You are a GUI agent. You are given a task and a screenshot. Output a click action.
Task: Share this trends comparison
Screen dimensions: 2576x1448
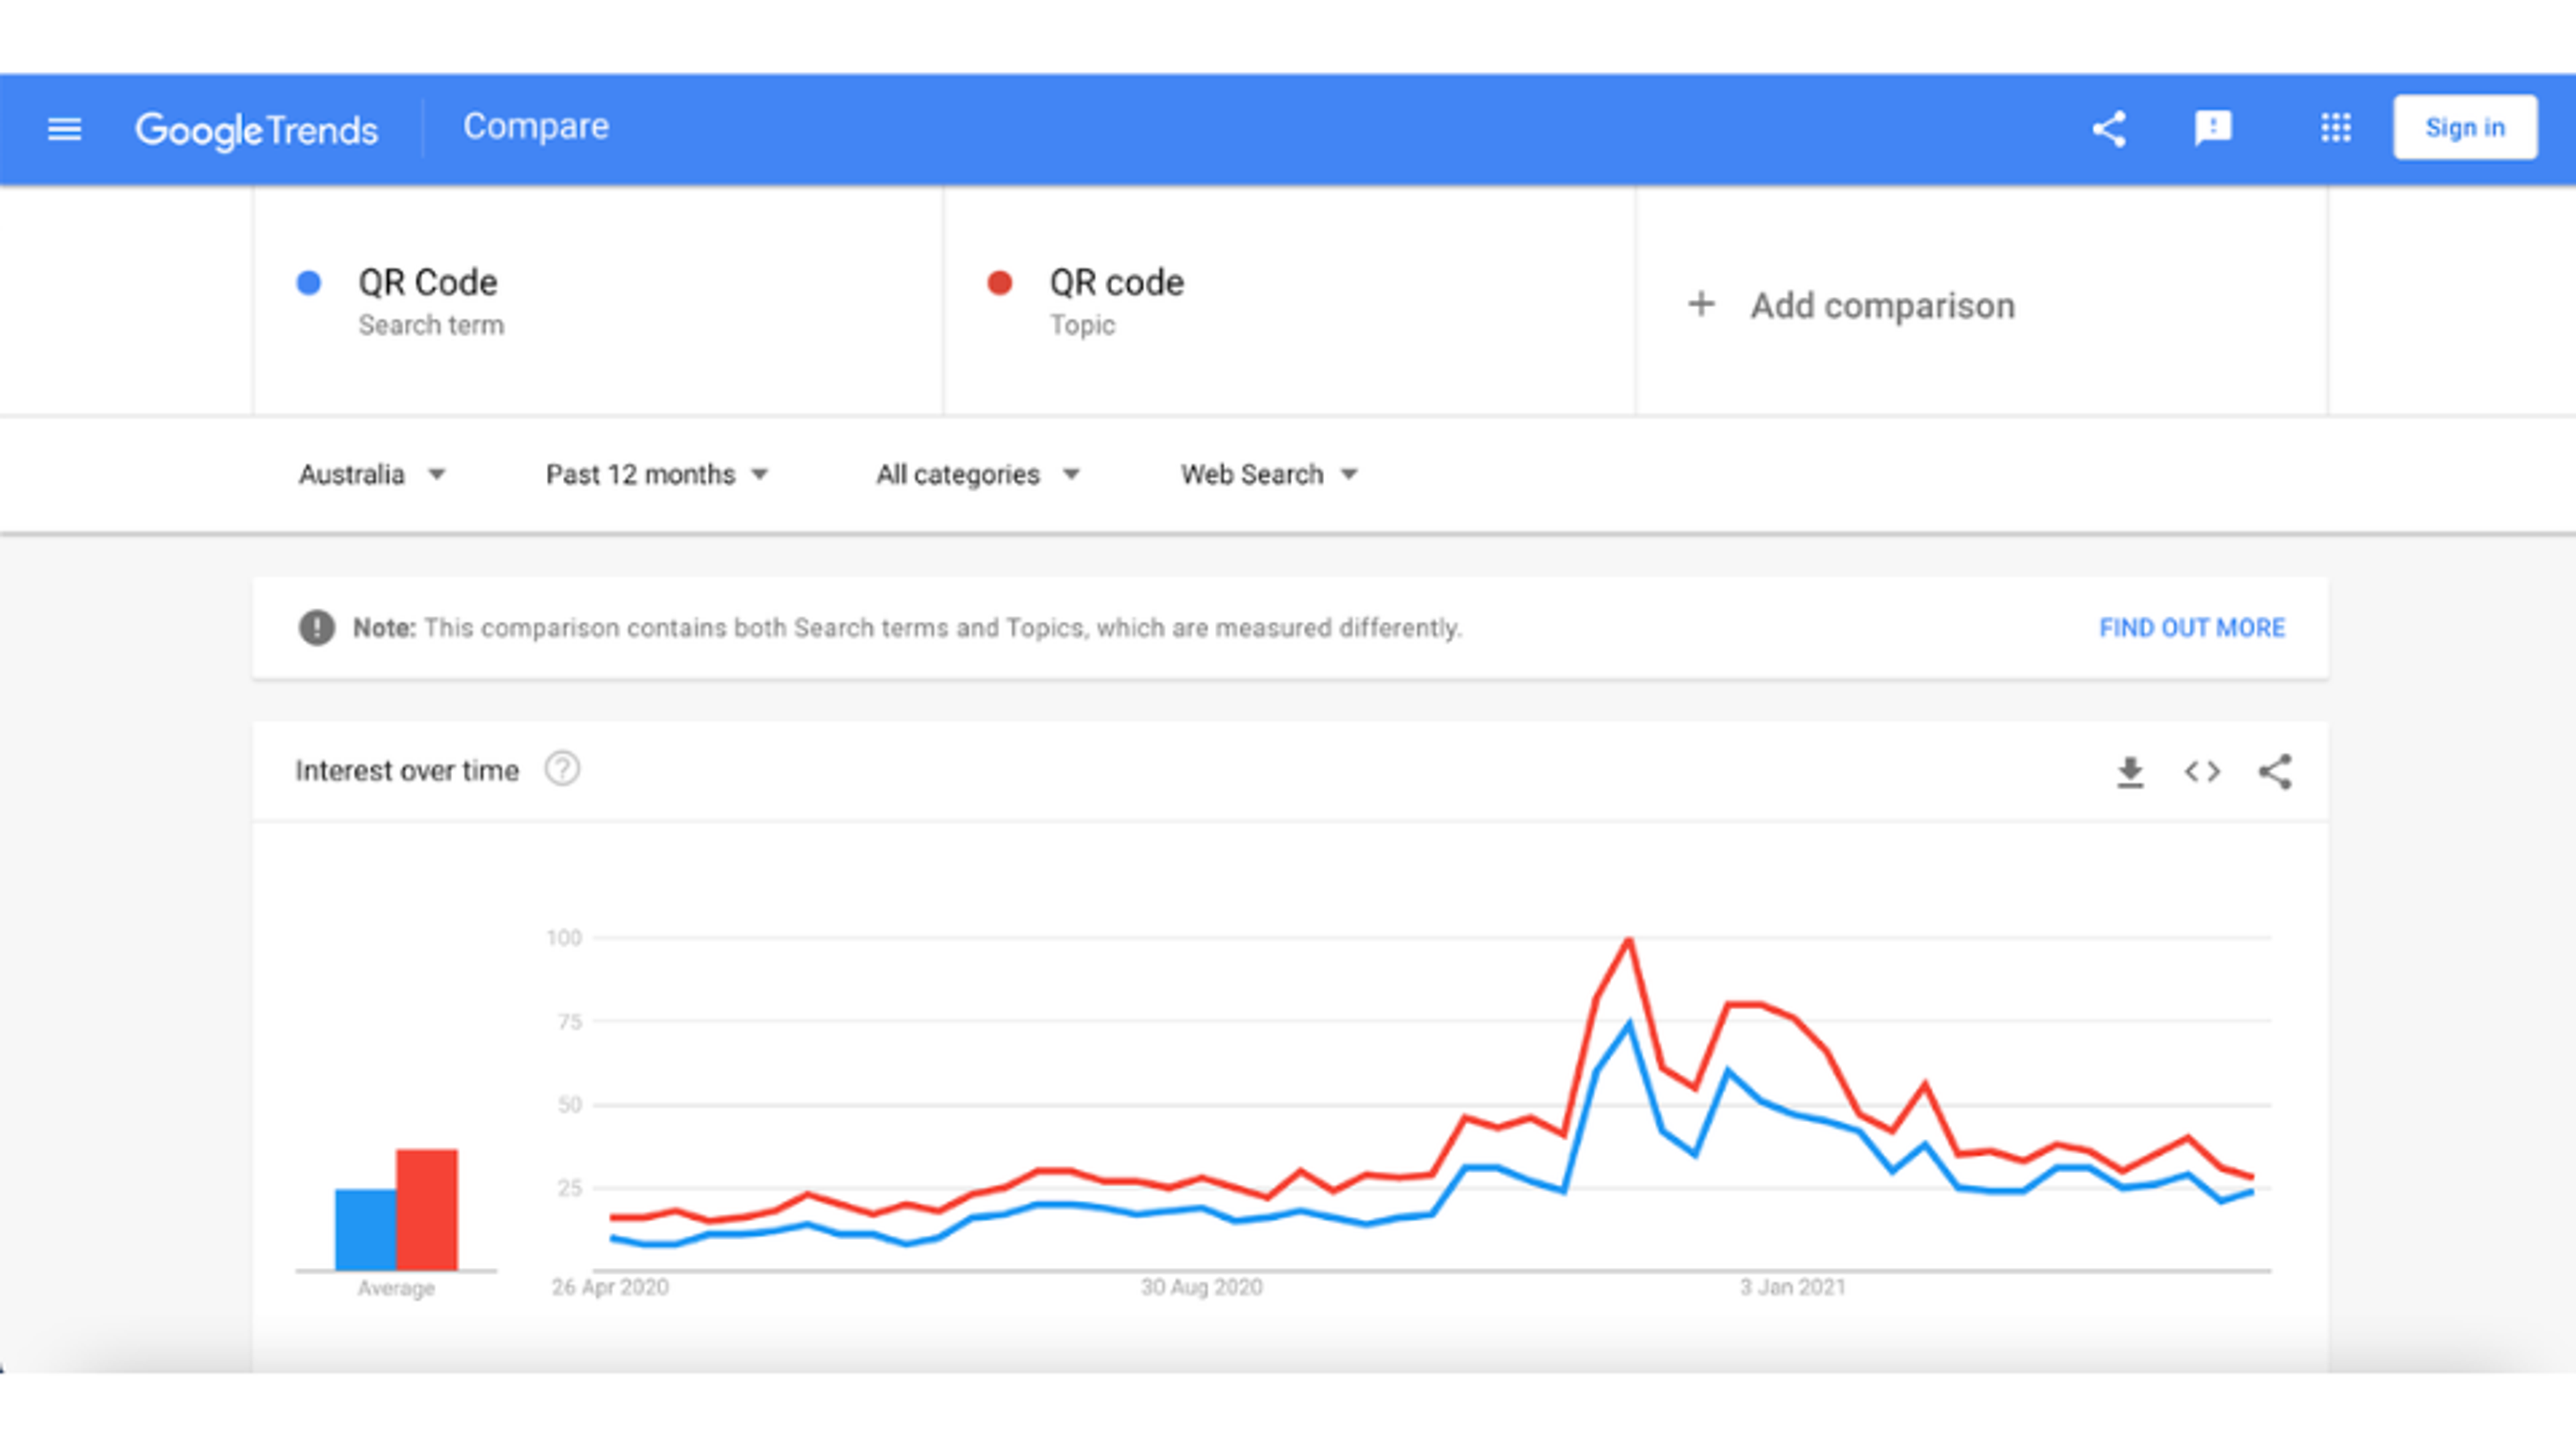tap(2110, 128)
